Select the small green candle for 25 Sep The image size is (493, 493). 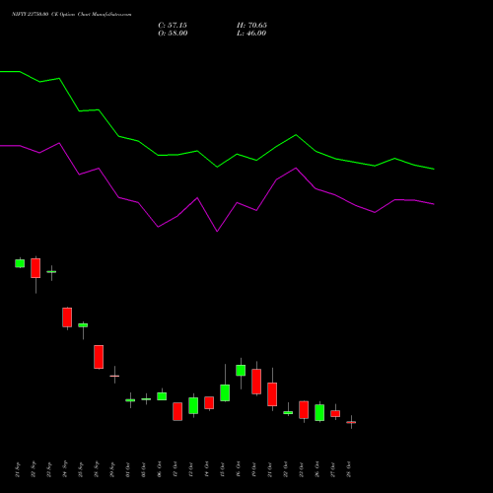[83, 325]
